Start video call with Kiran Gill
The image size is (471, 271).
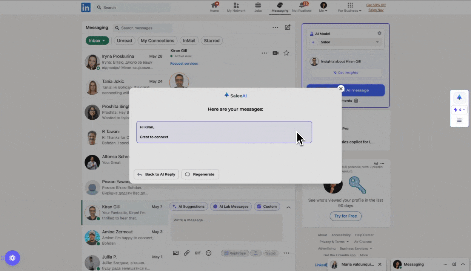coord(276,53)
